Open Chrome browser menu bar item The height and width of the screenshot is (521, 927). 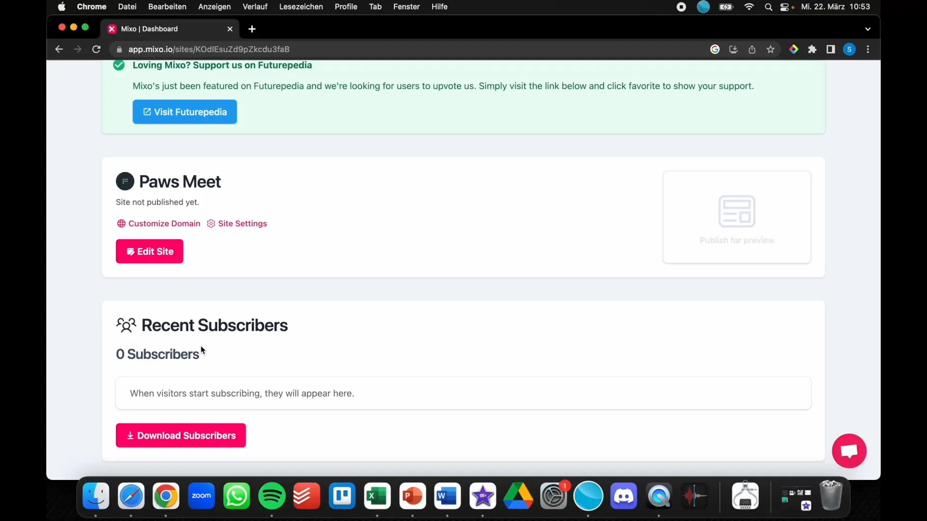click(x=91, y=6)
